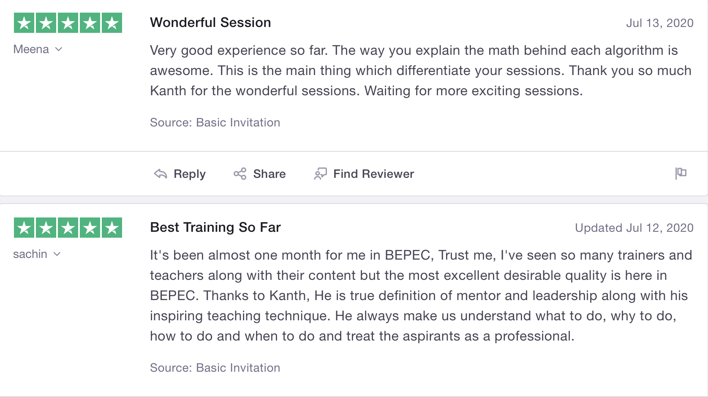
Task: Click the Share icon below Meena's review
Action: [x=240, y=174]
